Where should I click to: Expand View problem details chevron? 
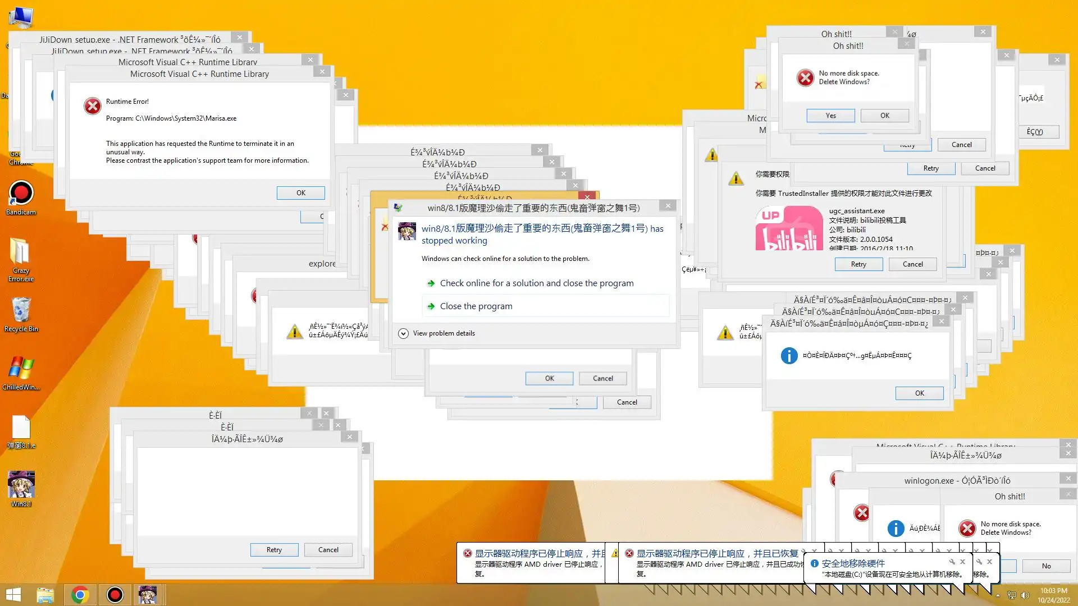403,333
